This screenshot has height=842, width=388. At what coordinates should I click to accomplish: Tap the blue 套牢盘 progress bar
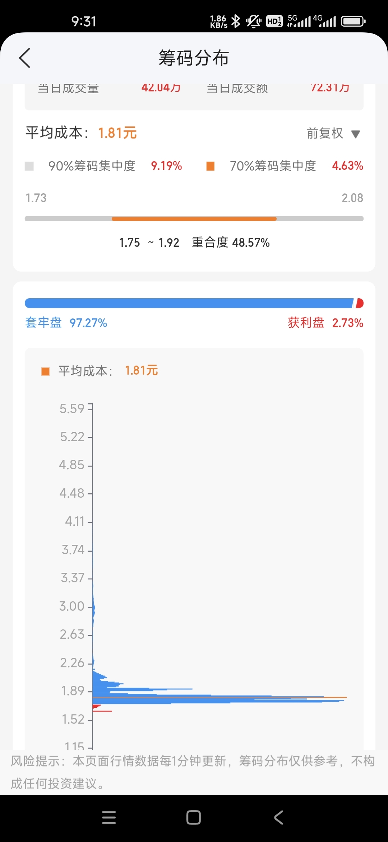(x=189, y=303)
